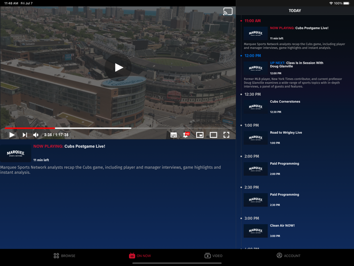Skip to the next video

click(x=25, y=135)
